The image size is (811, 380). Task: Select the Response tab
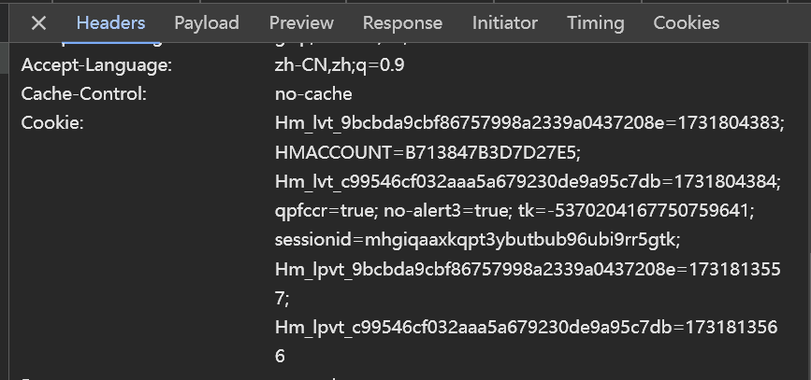click(x=402, y=22)
